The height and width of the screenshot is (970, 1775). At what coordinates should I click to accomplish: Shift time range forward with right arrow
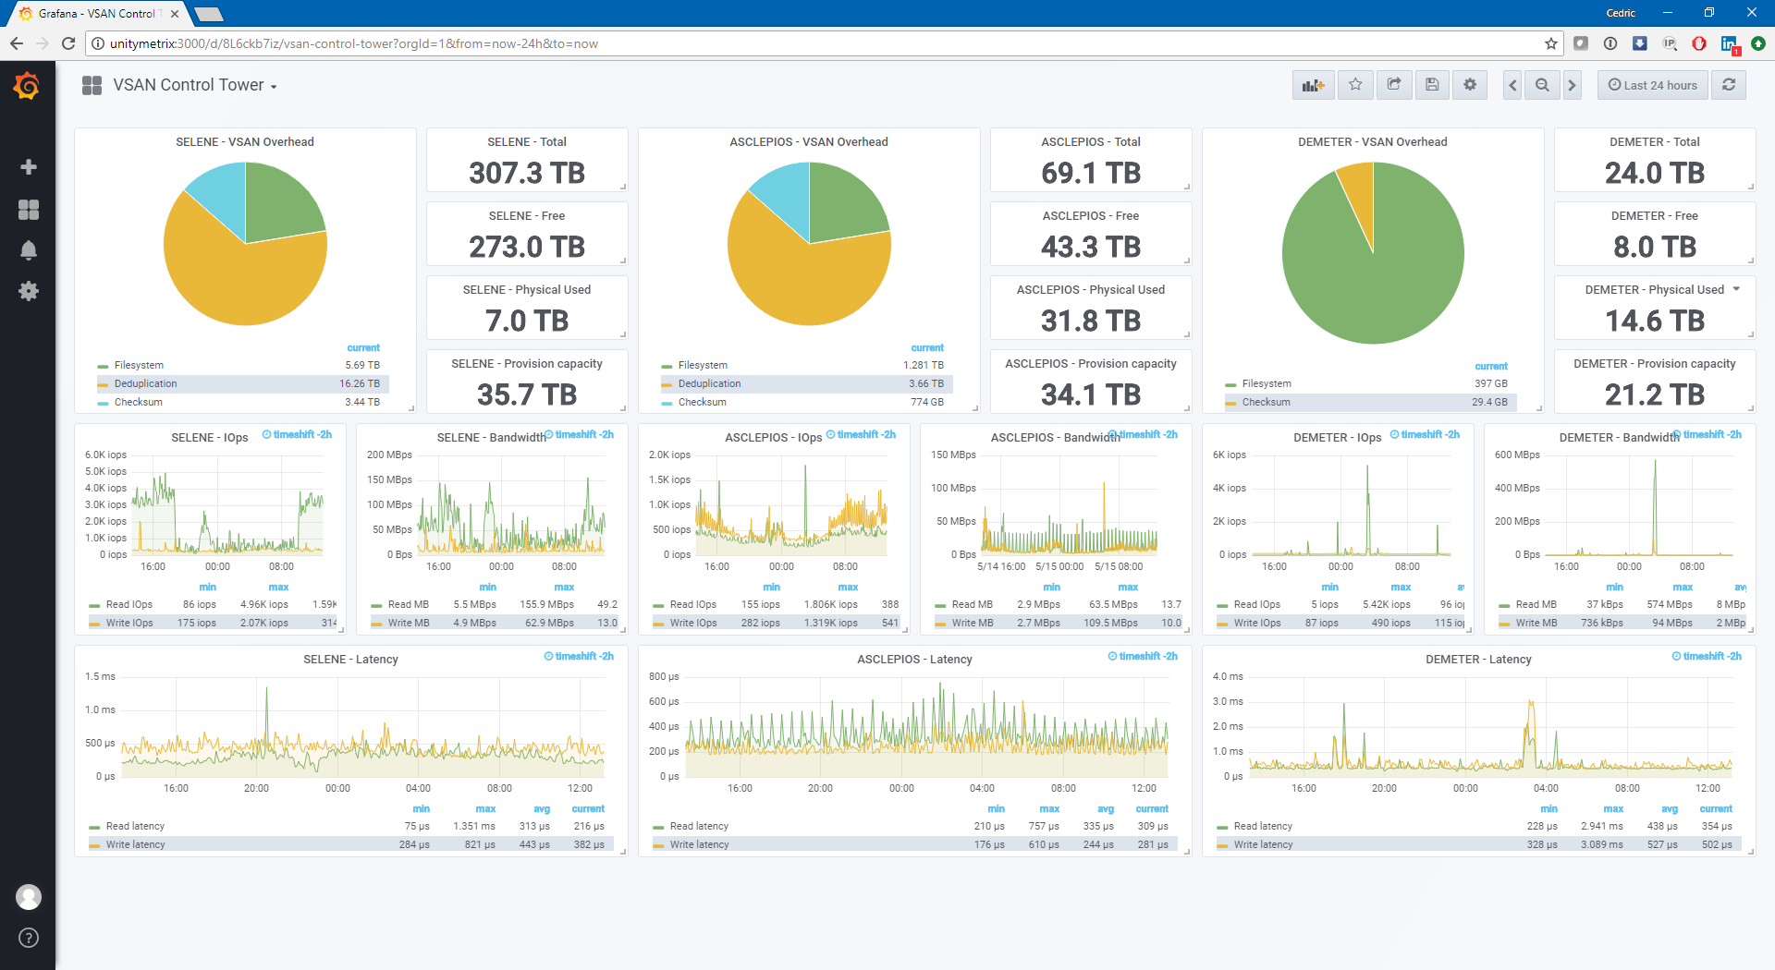pos(1572,85)
